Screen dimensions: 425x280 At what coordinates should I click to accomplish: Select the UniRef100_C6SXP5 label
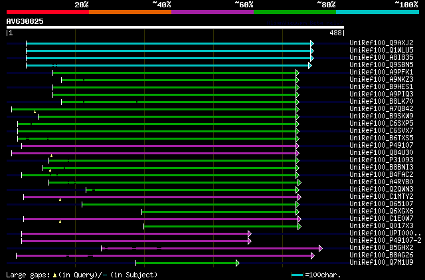click(381, 123)
